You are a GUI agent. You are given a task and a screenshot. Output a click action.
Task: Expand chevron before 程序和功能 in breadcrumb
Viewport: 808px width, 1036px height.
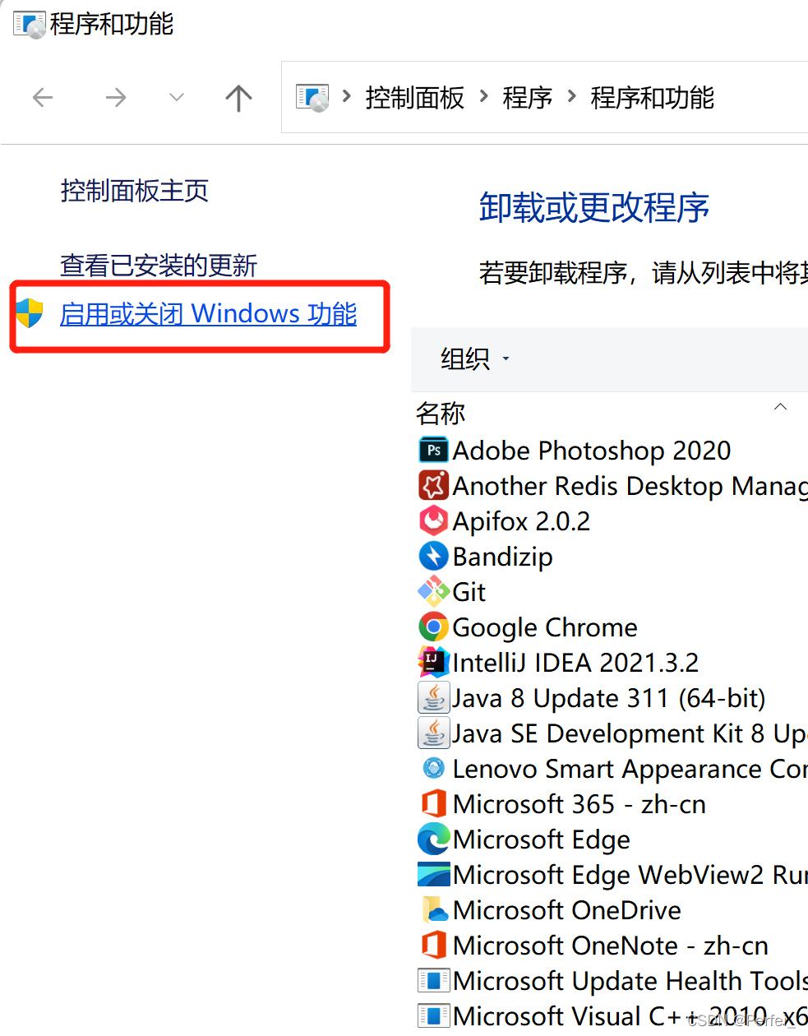[572, 97]
